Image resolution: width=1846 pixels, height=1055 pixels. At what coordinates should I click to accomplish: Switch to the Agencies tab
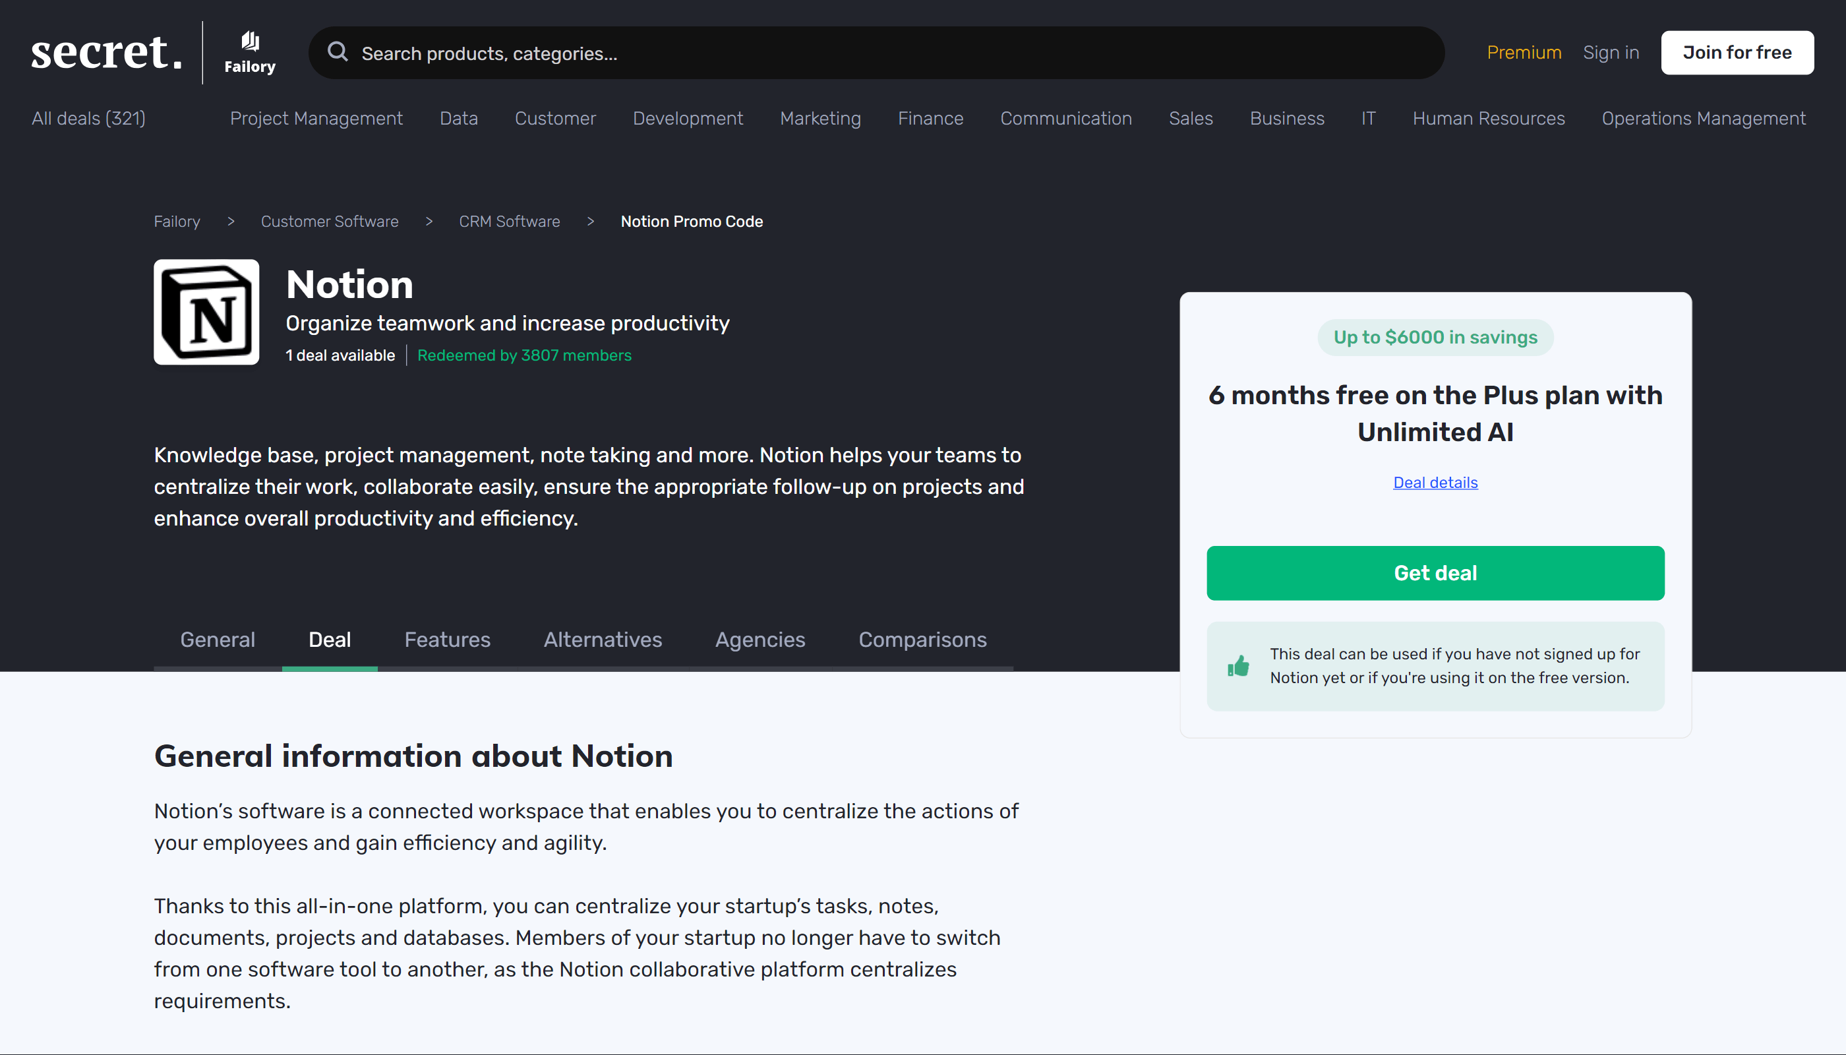click(760, 639)
